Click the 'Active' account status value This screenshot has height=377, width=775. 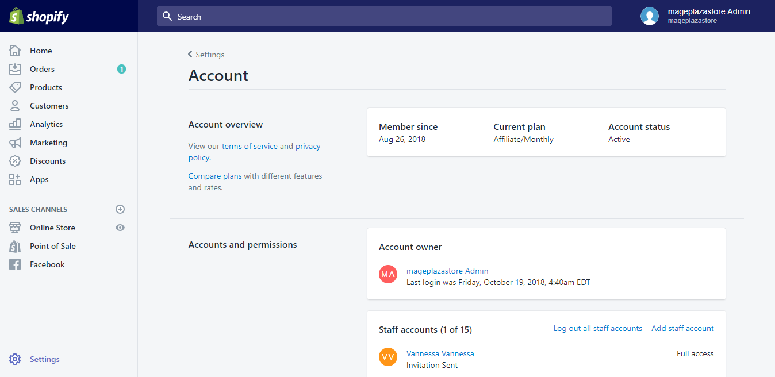(619, 139)
